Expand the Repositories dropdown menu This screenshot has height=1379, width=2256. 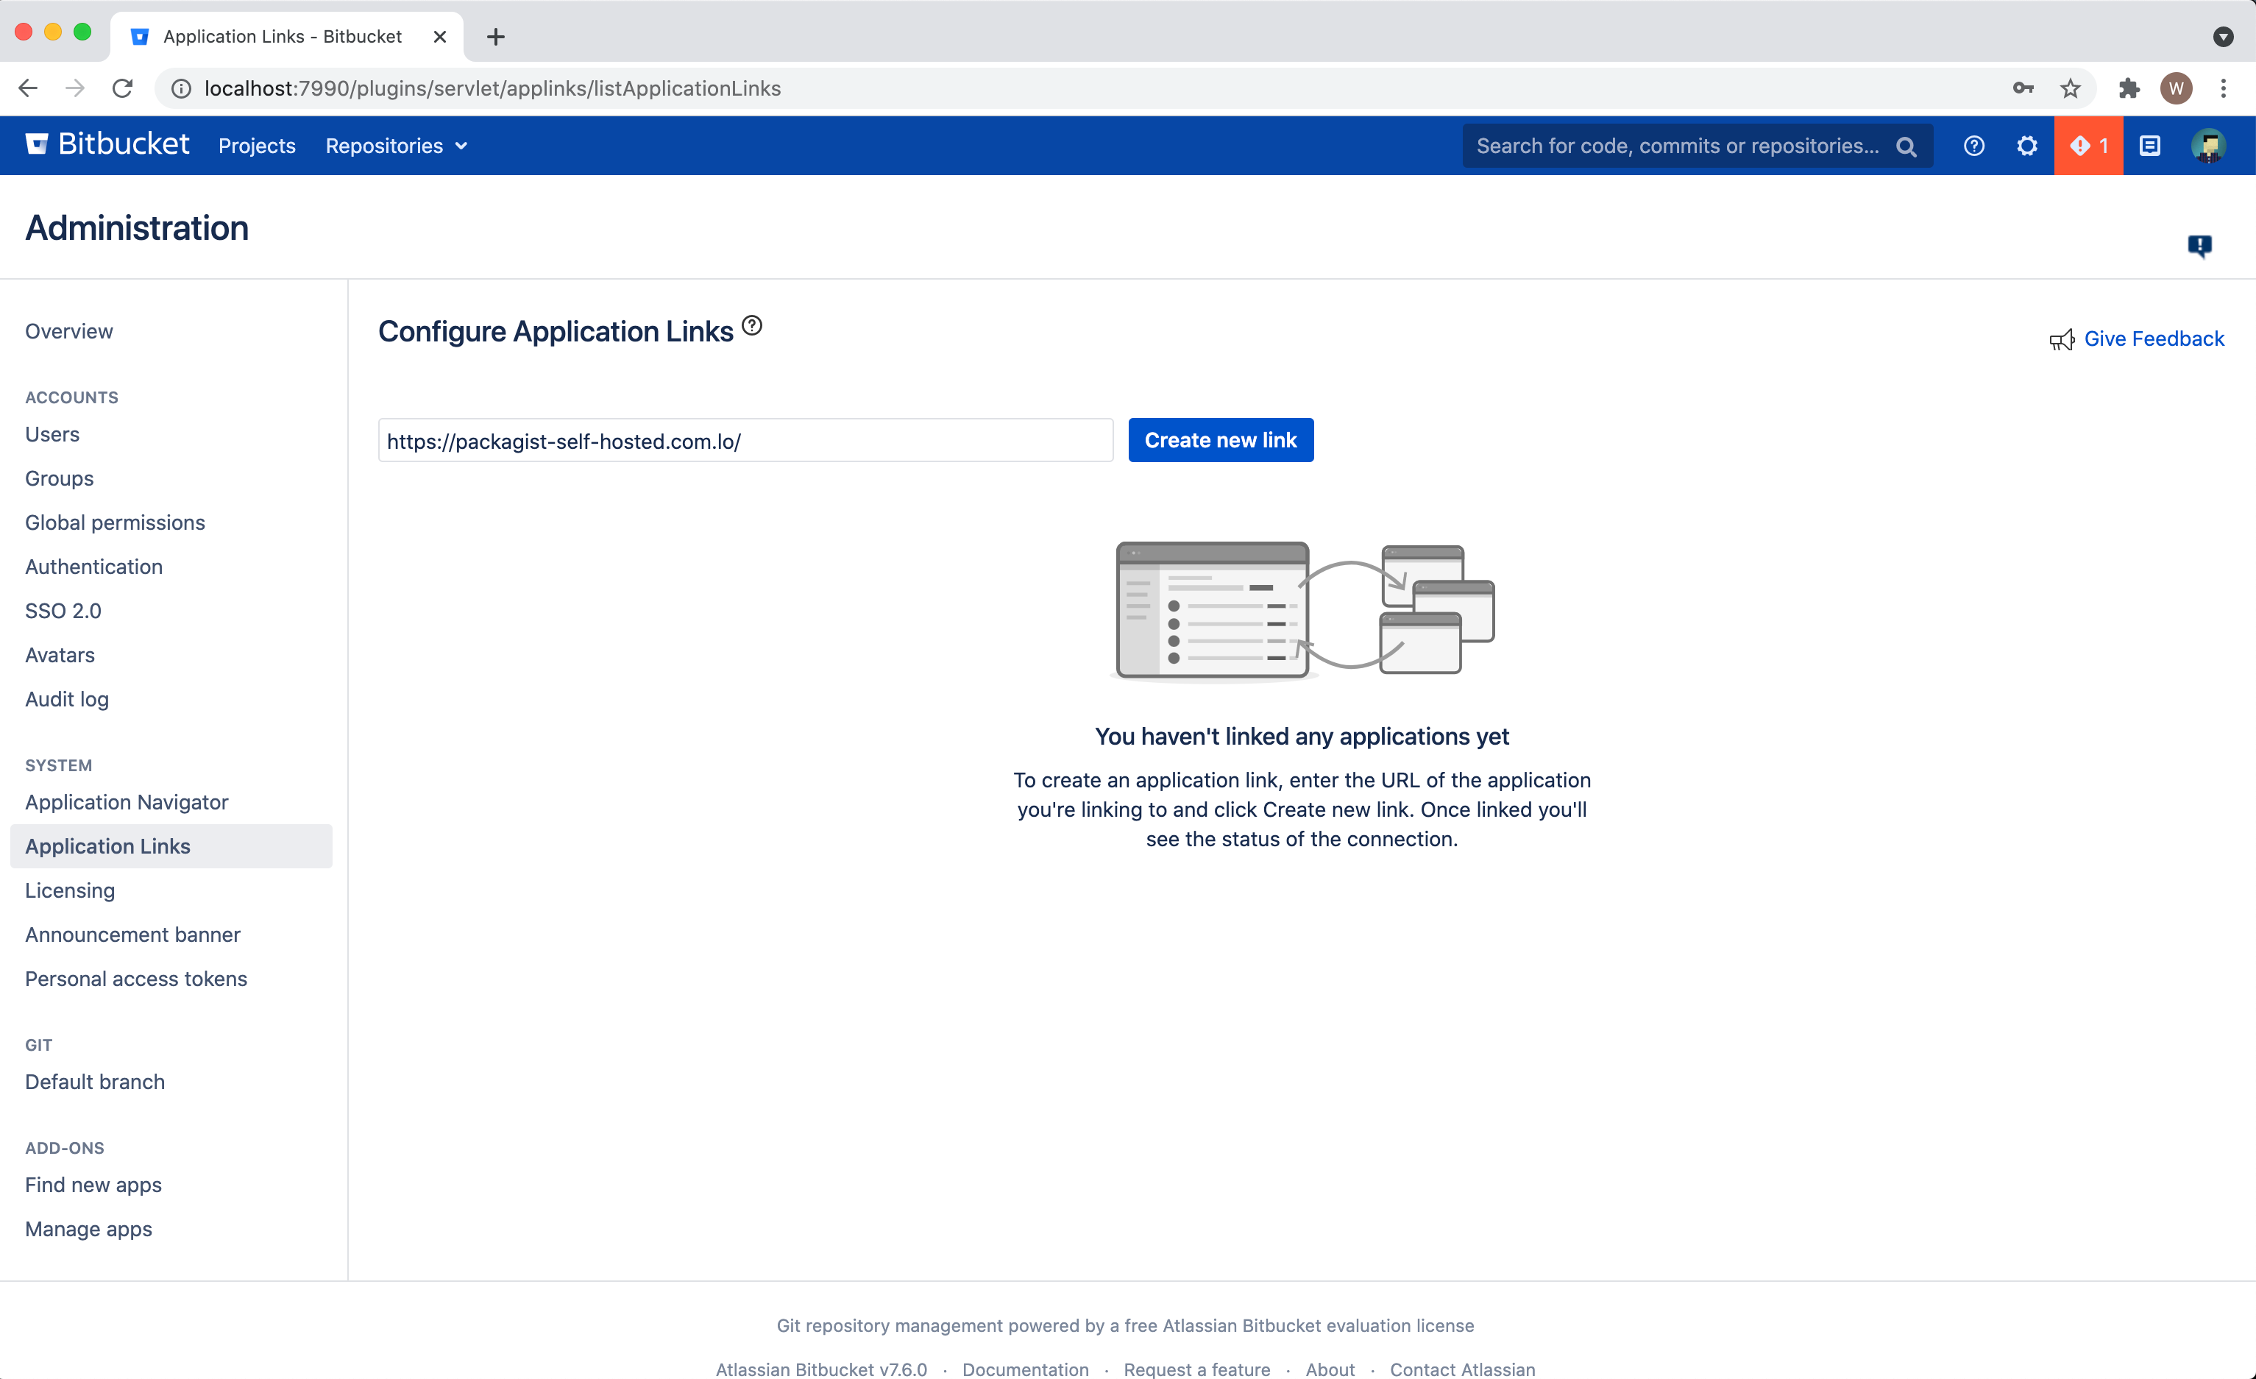coord(395,145)
